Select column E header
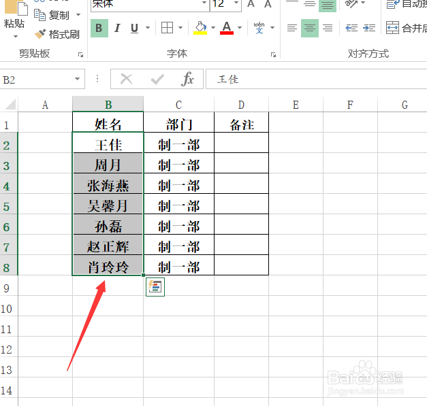The image size is (427, 406). pos(296,105)
